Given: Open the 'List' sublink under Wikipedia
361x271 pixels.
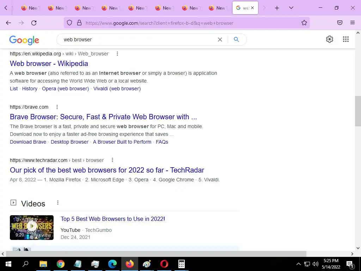Looking at the screenshot, I should tap(14, 89).
